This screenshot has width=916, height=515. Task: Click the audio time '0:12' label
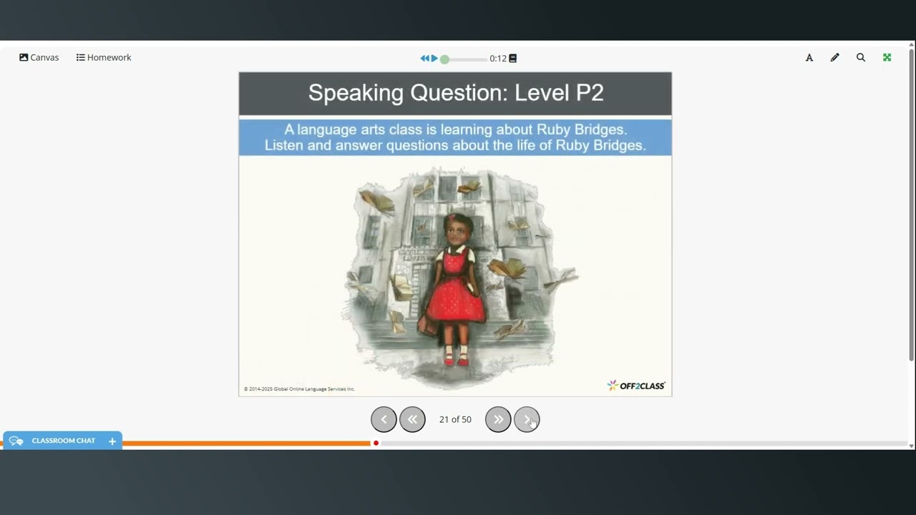coord(498,59)
